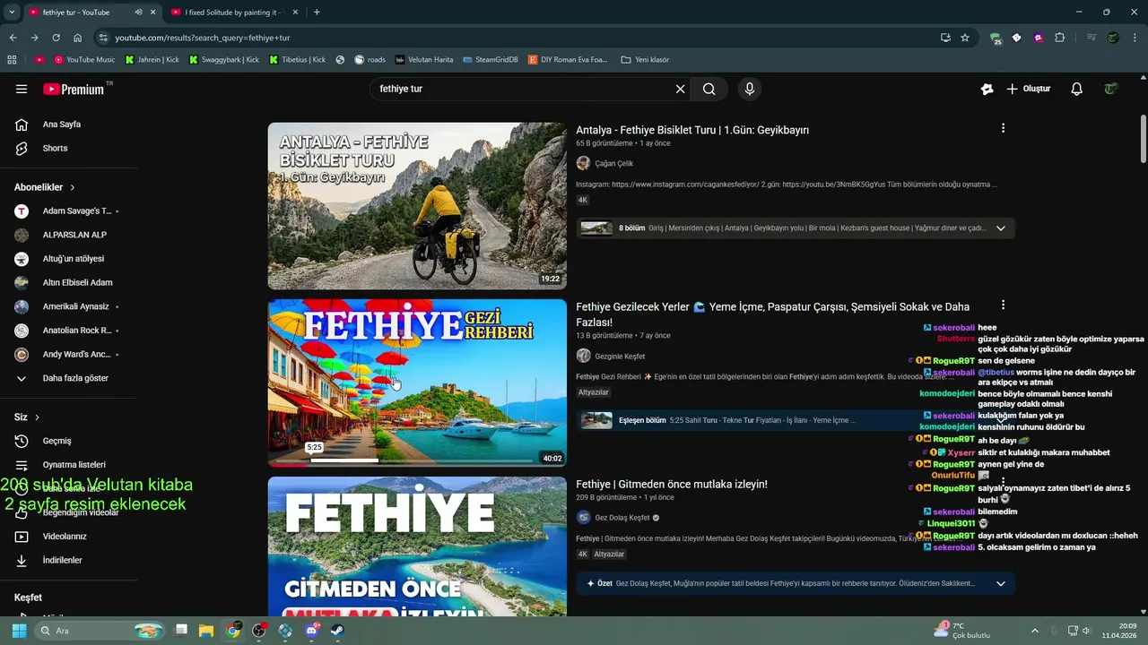Click Oluştur create button
This screenshot has height=645, width=1148.
[1028, 89]
